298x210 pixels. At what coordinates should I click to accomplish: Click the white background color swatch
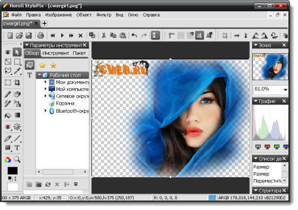pos(13,187)
